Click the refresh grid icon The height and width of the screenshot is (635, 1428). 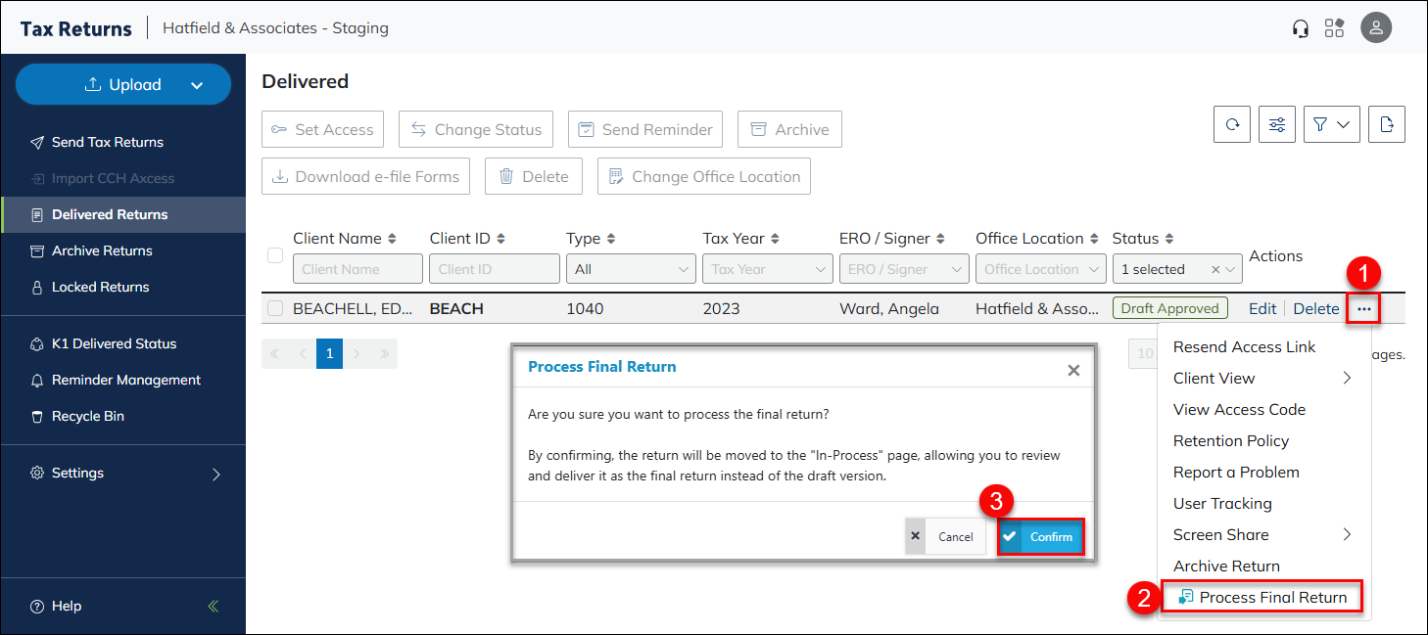(1232, 124)
